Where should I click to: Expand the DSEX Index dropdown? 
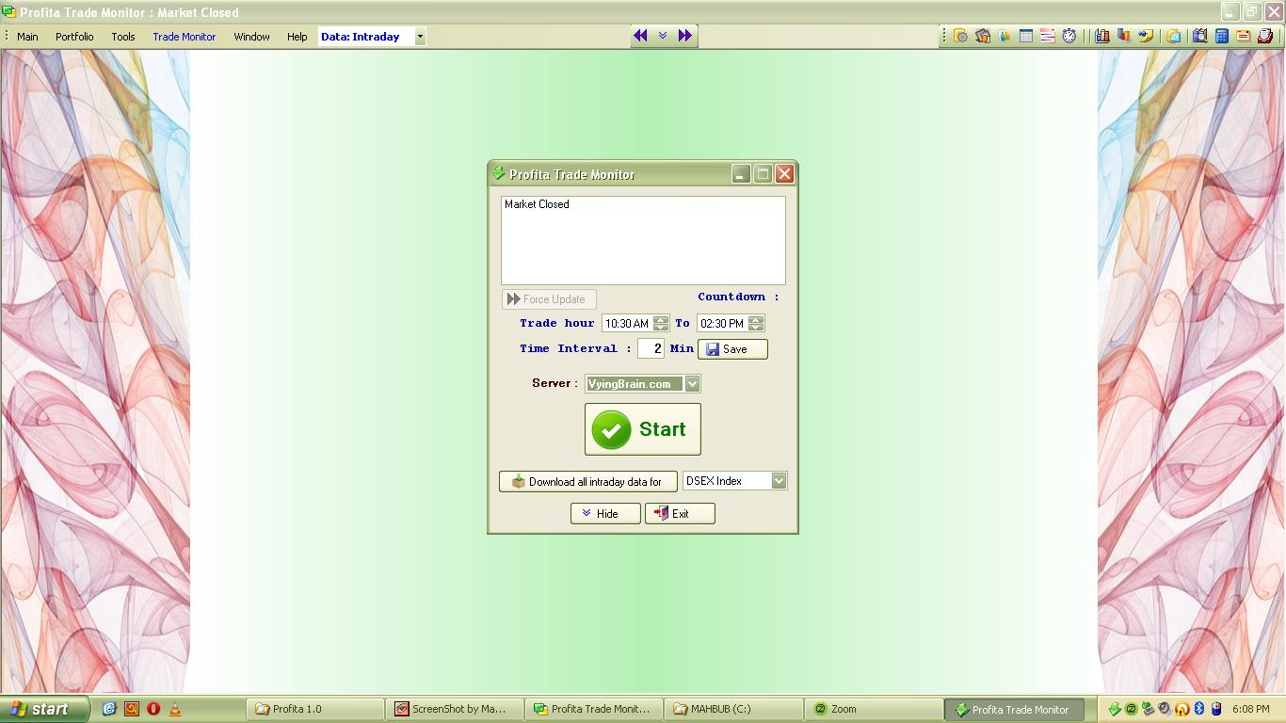coord(779,481)
